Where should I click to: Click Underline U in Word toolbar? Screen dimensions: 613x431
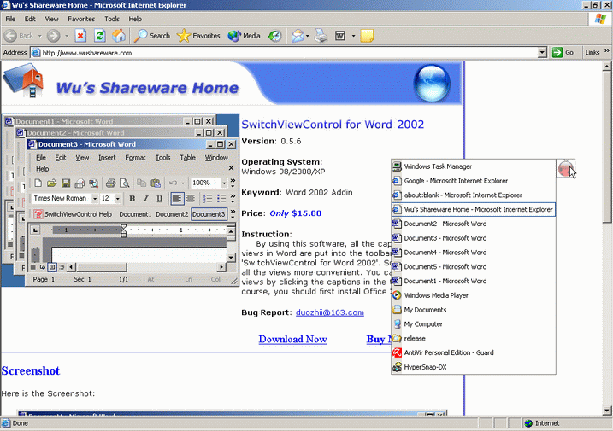click(159, 198)
